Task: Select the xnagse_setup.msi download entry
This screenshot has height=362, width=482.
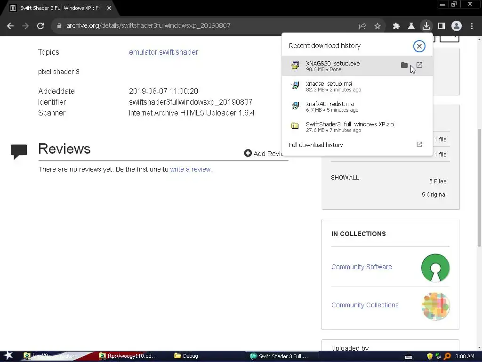Action: pos(357,86)
